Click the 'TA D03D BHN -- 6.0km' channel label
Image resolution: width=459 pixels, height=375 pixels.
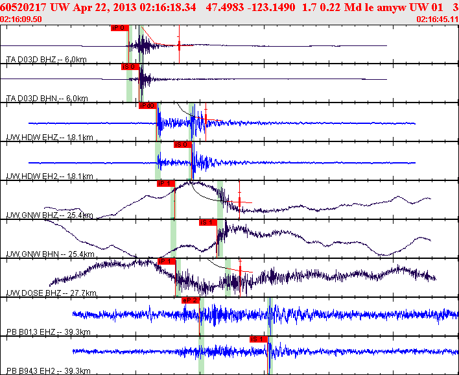point(47,99)
